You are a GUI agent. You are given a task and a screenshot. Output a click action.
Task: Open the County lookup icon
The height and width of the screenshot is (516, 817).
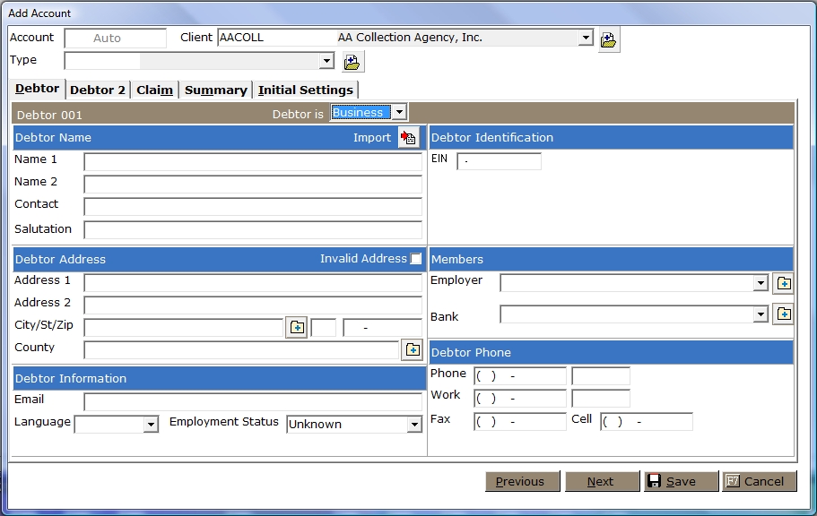tap(412, 349)
